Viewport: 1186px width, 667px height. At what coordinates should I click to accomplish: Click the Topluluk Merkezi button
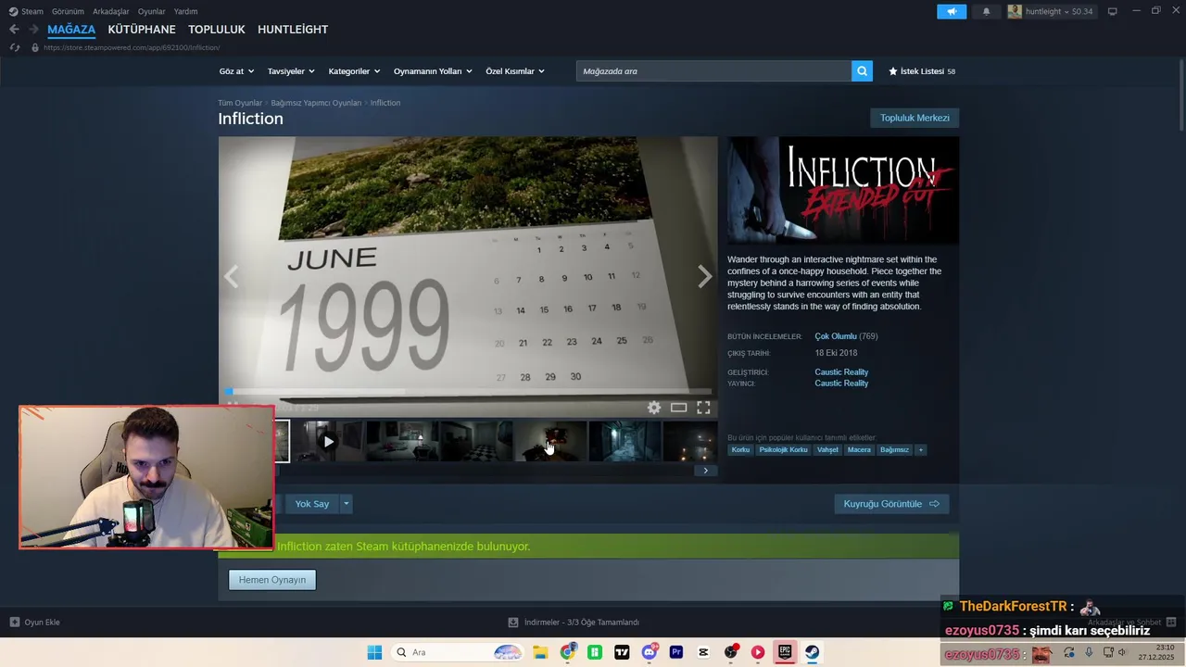pos(915,118)
